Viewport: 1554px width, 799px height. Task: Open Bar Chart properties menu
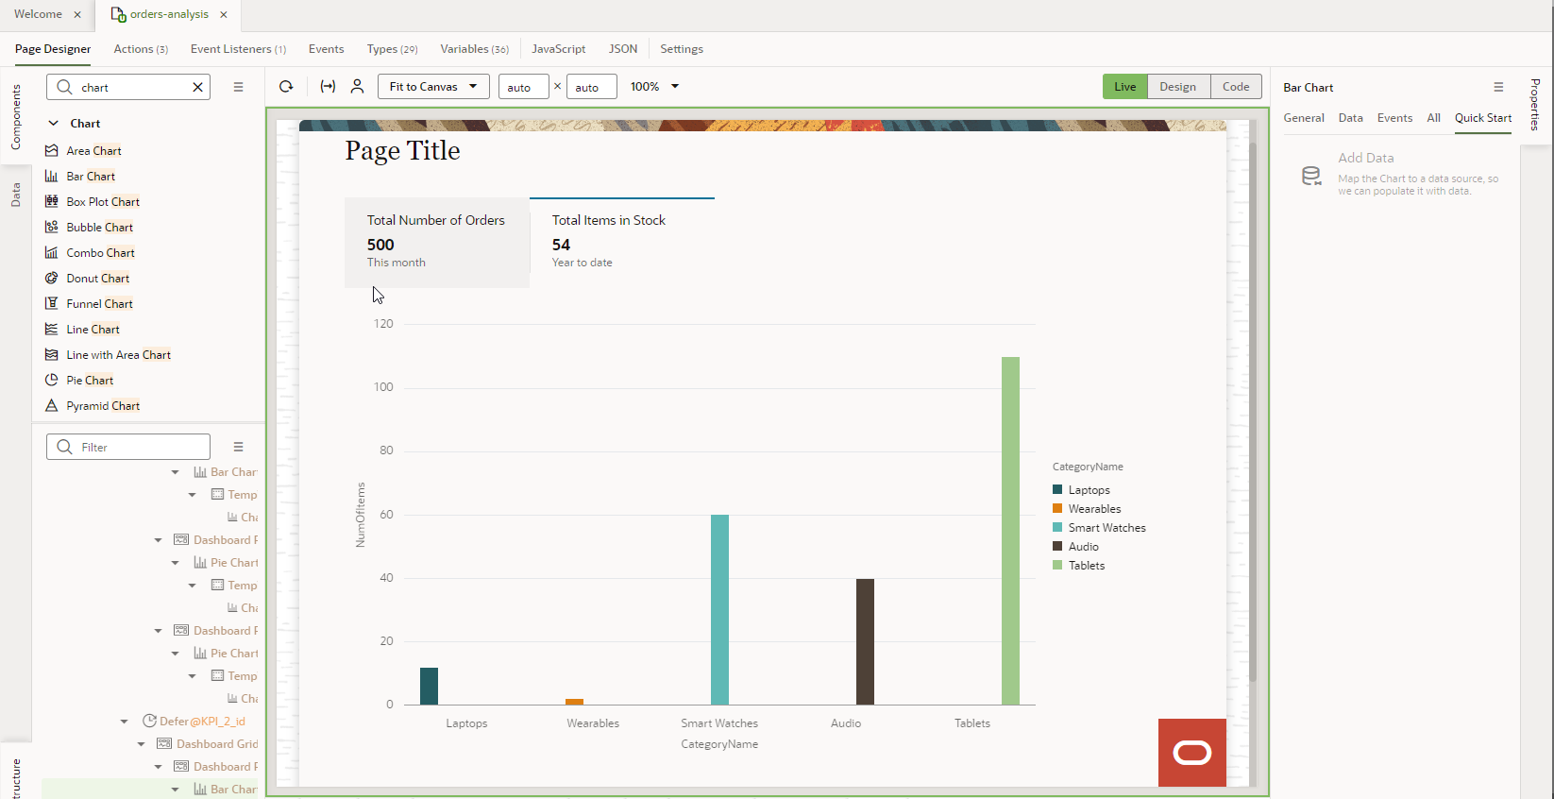1498,87
